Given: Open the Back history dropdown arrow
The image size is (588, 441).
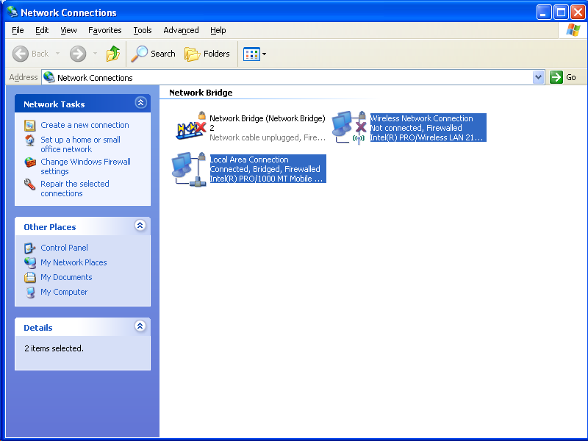Looking at the screenshot, I should pyautogui.click(x=58, y=54).
